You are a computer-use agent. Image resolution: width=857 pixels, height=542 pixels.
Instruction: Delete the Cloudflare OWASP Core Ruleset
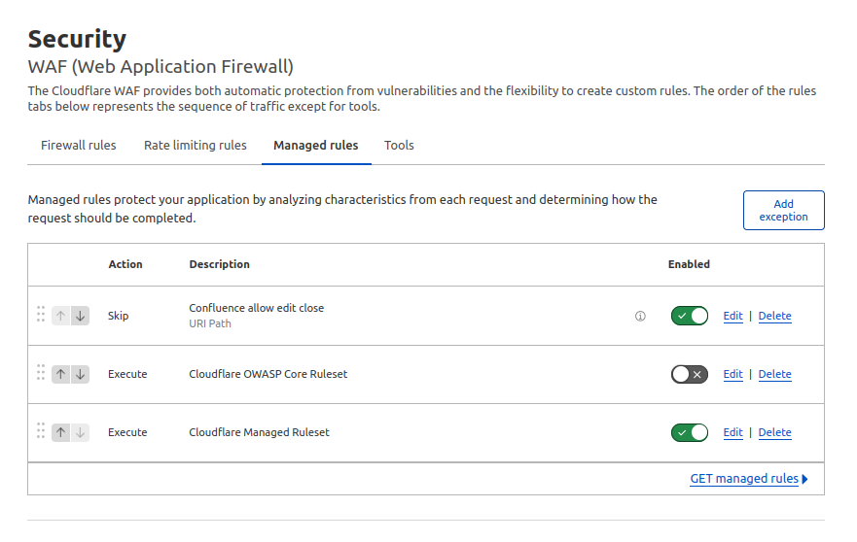(x=774, y=374)
